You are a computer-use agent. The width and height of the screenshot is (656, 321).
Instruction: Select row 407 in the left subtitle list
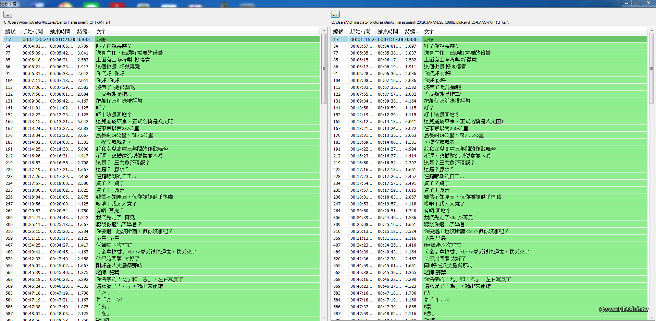click(x=162, y=245)
